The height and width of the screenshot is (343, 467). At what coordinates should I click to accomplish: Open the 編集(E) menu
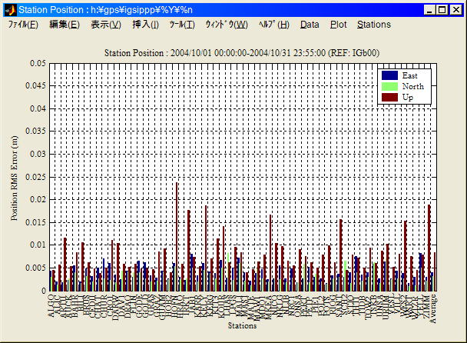point(64,25)
